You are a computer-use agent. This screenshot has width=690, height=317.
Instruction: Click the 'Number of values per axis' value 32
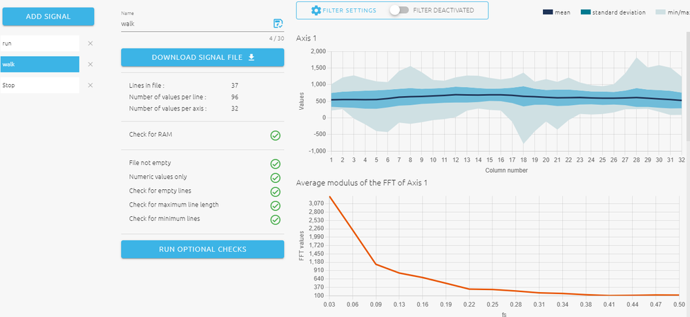tap(235, 108)
